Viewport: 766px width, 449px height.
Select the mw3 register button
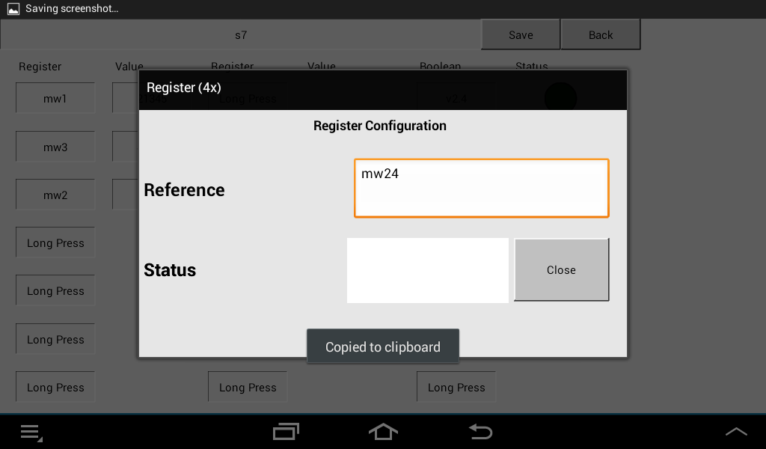(55, 147)
